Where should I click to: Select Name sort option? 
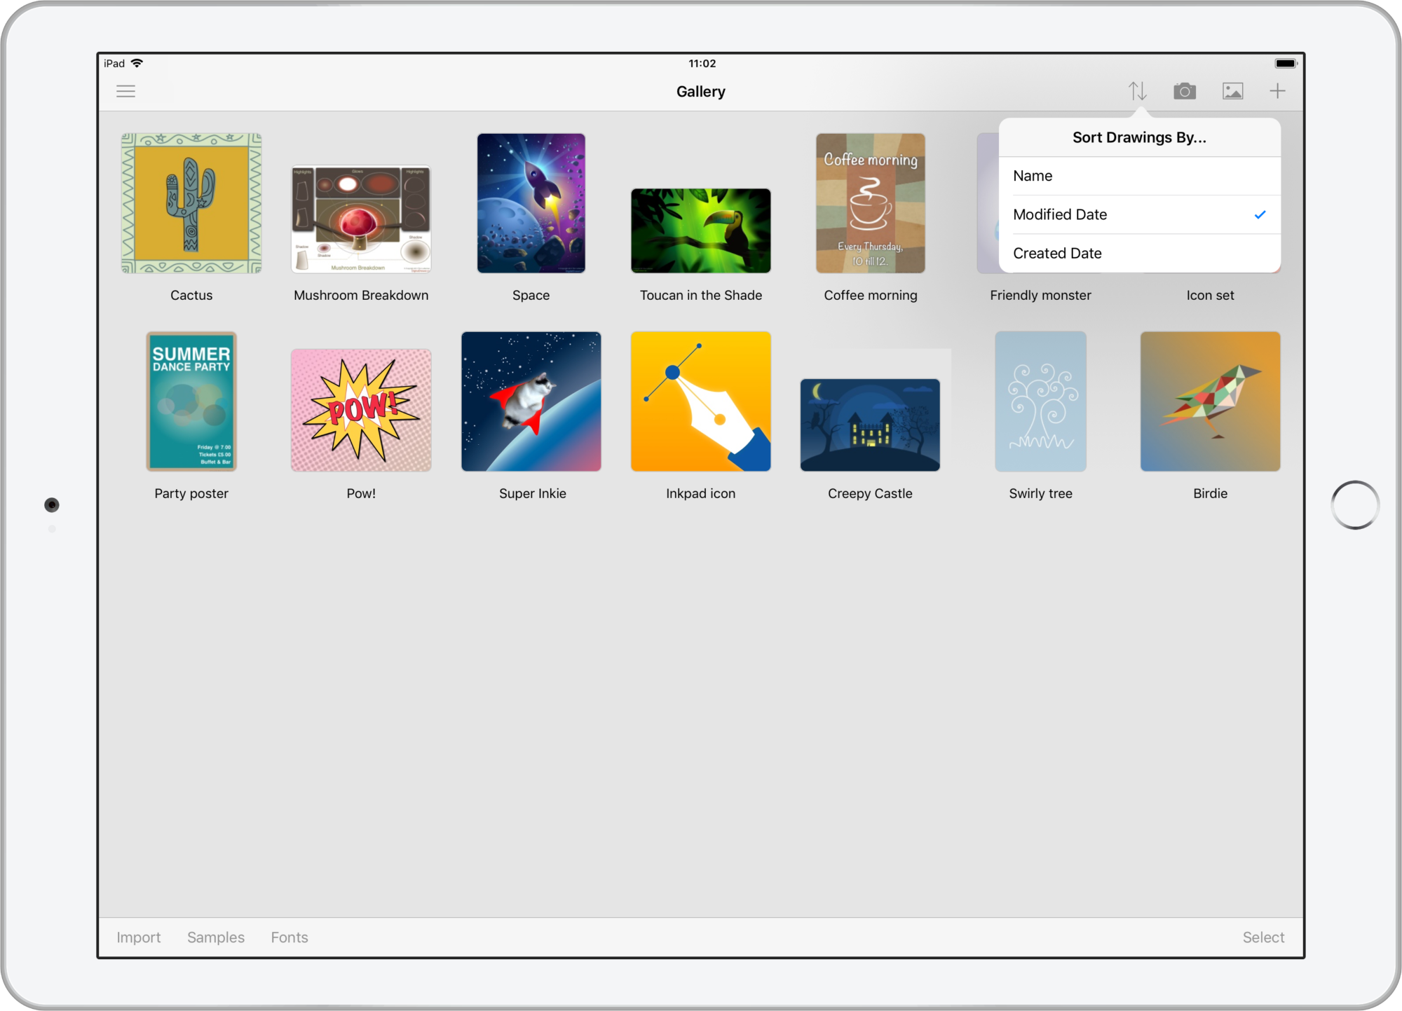tap(1136, 175)
